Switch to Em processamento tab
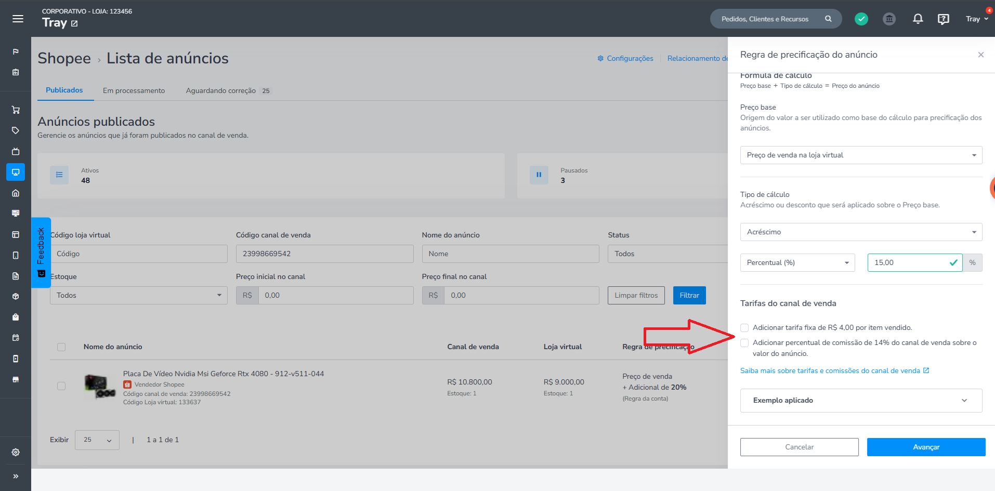Screen dimensions: 995x491 click(x=134, y=90)
